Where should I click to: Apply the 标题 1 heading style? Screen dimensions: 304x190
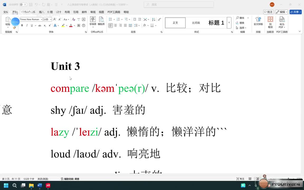coord(216,23)
